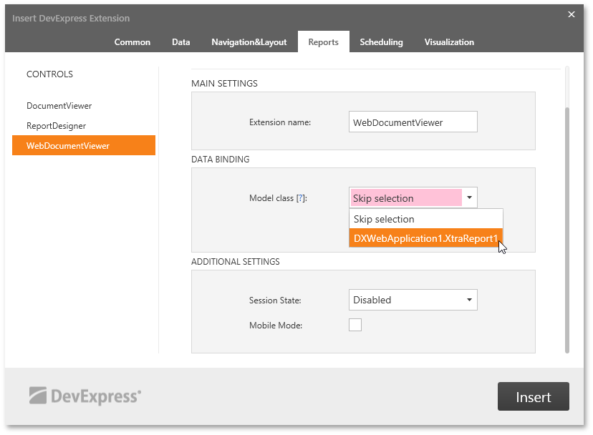Open the Visualization tab

click(449, 42)
